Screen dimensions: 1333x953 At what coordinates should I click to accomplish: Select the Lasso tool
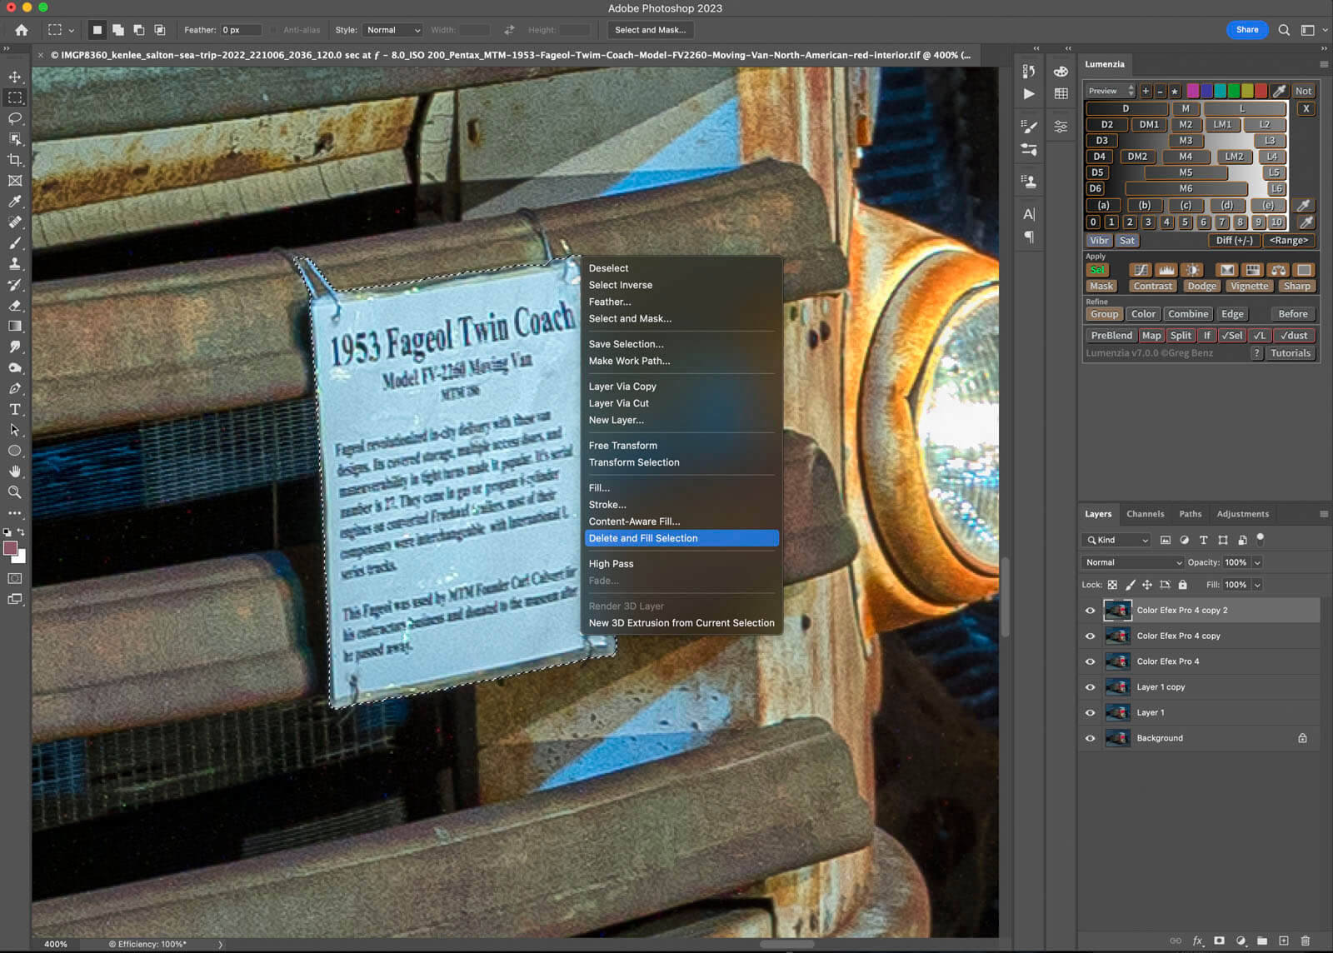pos(15,118)
